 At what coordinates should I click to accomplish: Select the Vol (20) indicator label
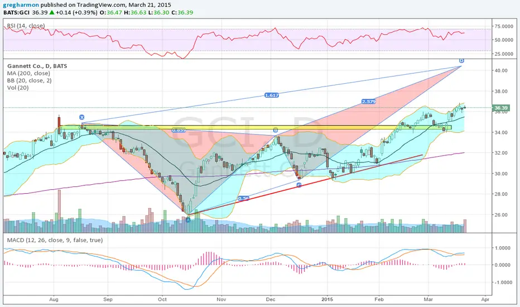click(18, 88)
